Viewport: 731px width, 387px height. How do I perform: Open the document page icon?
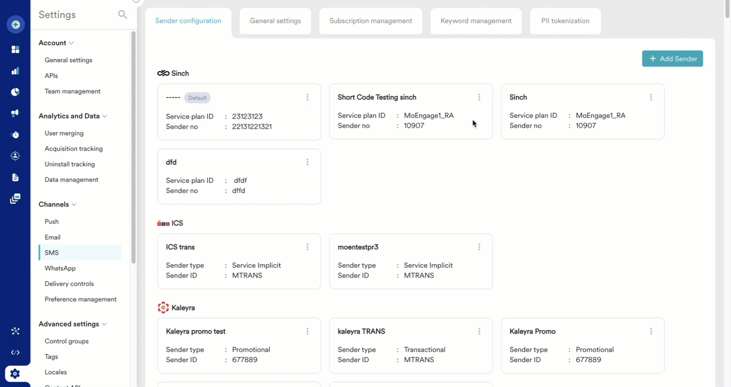pos(15,177)
